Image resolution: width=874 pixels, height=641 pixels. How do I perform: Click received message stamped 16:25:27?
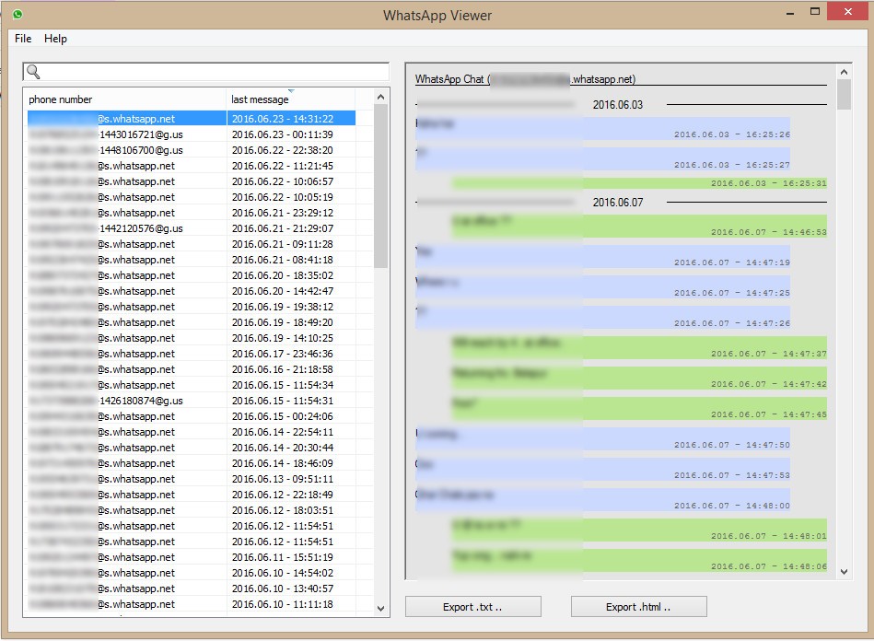tap(602, 158)
